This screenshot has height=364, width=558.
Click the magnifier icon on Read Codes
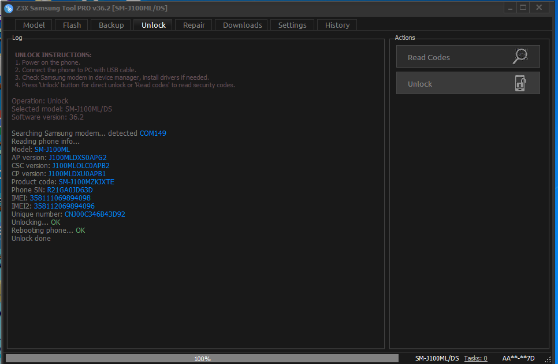pos(520,56)
